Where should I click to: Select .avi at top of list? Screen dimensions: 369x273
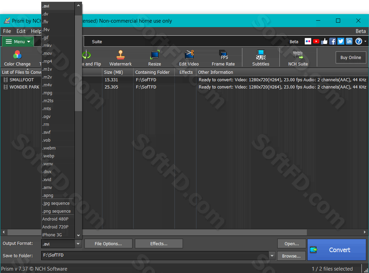click(x=58, y=6)
